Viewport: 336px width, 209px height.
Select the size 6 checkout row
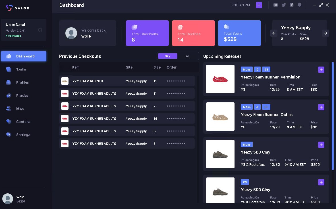coord(127,144)
